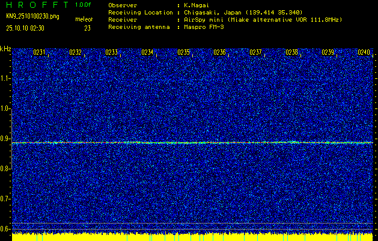The width and height of the screenshot is (378, 241).
Task: Click the 0240 time marker
Action: [364, 52]
